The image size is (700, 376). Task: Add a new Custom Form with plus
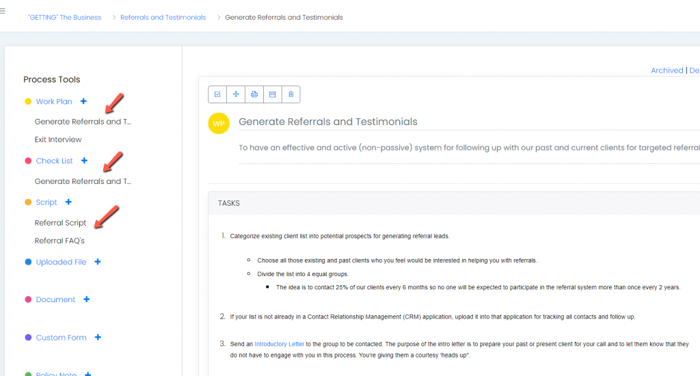(98, 337)
